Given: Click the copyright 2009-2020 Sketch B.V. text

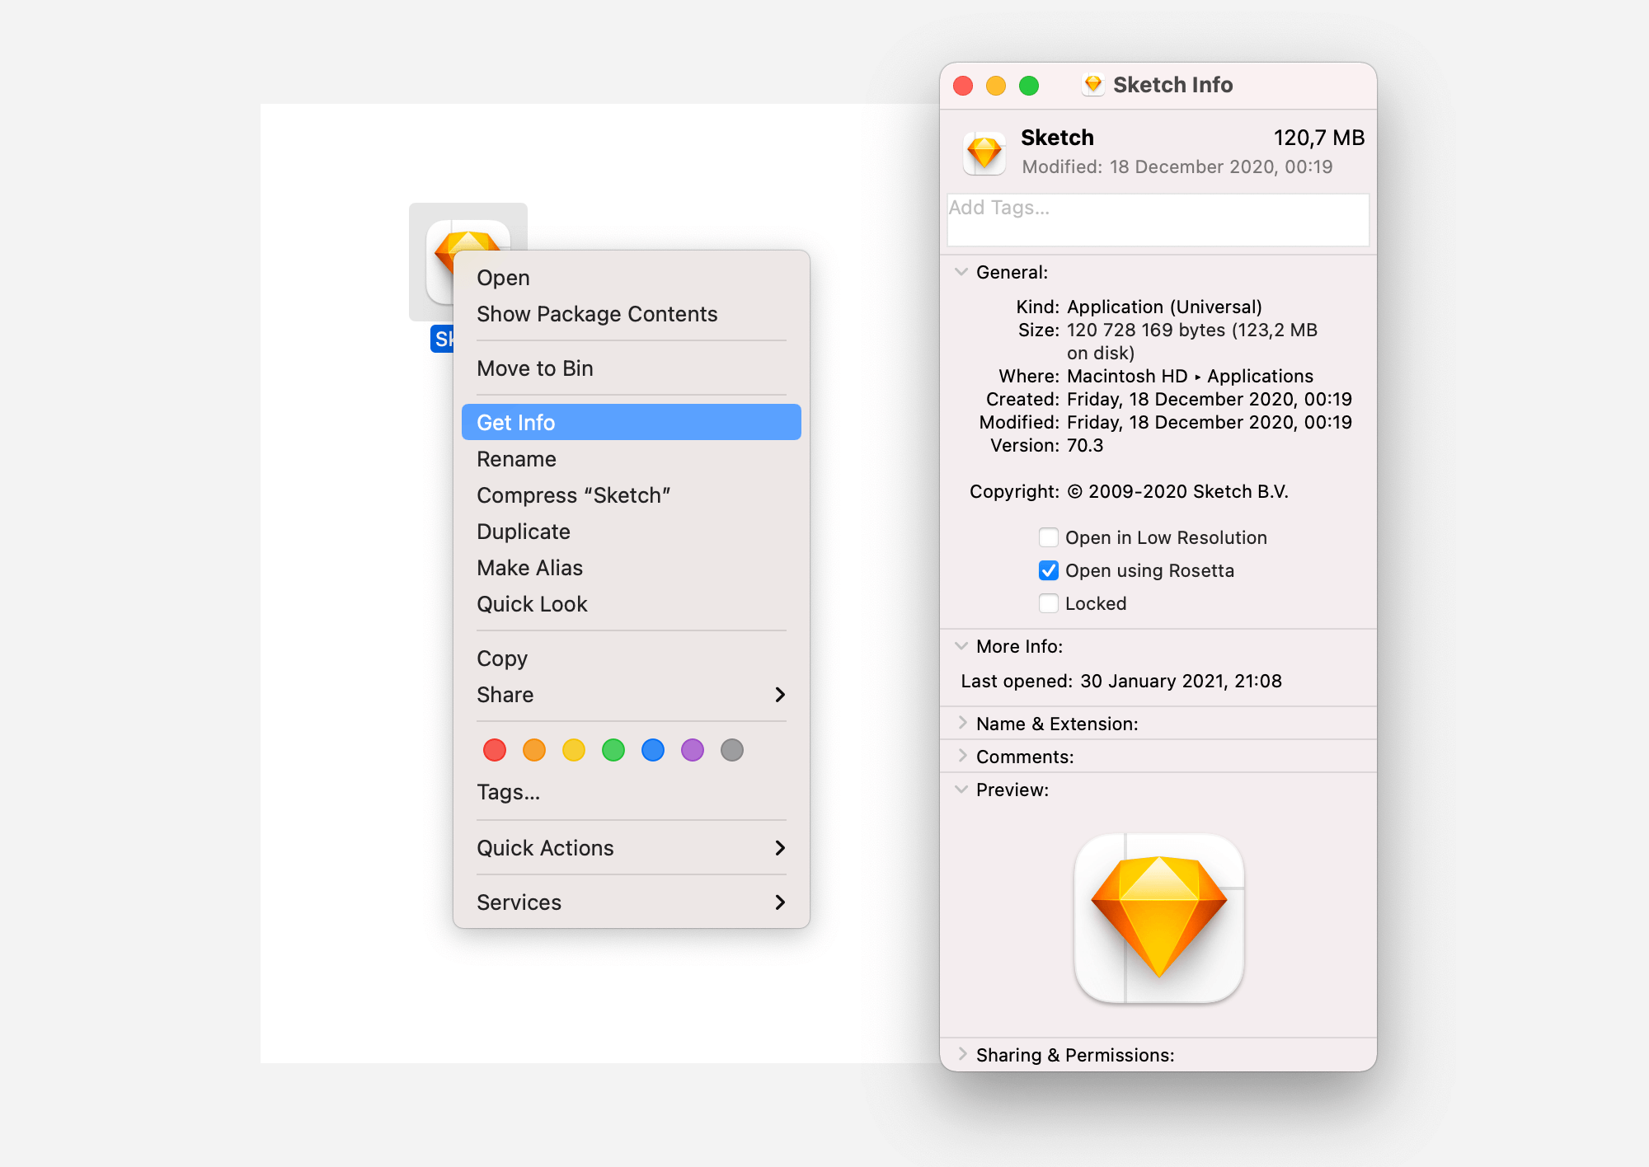Looking at the screenshot, I should (x=1177, y=492).
